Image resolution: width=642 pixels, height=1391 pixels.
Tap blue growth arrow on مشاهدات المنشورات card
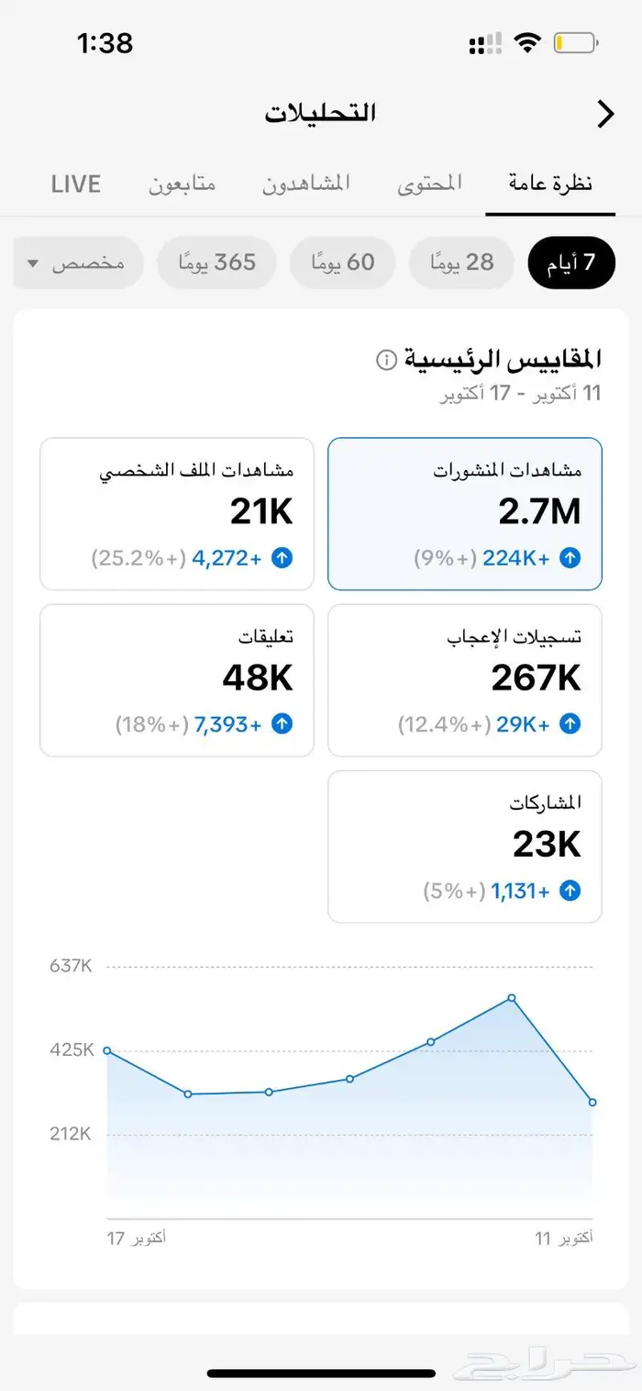click(x=570, y=557)
